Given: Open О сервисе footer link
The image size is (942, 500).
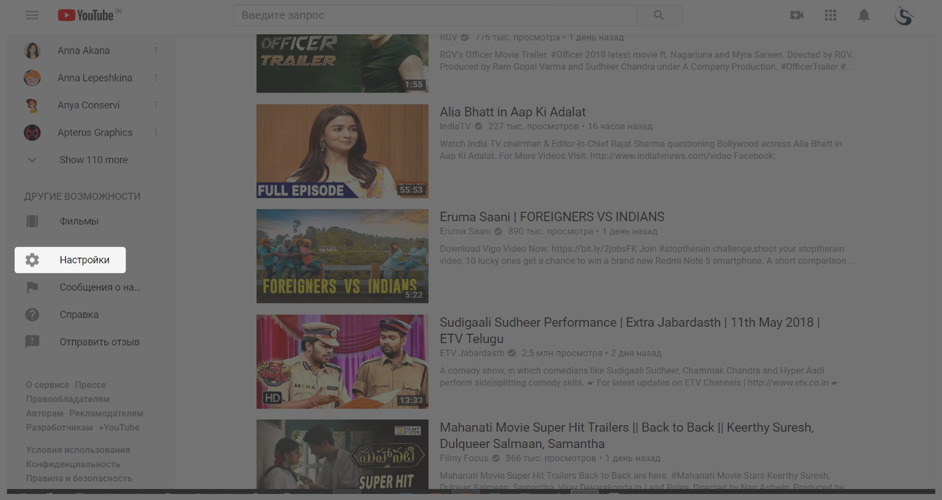Looking at the screenshot, I should pyautogui.click(x=48, y=385).
